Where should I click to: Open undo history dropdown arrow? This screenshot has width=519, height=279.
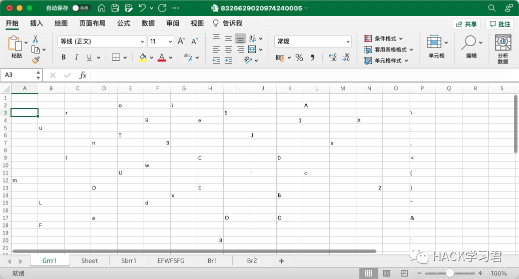152,8
